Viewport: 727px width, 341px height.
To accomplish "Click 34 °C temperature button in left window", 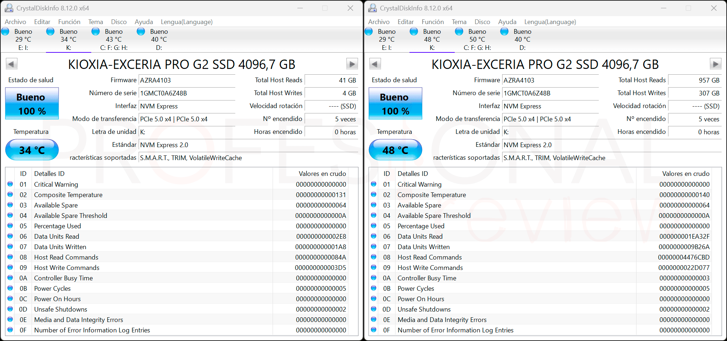I will [32, 150].
